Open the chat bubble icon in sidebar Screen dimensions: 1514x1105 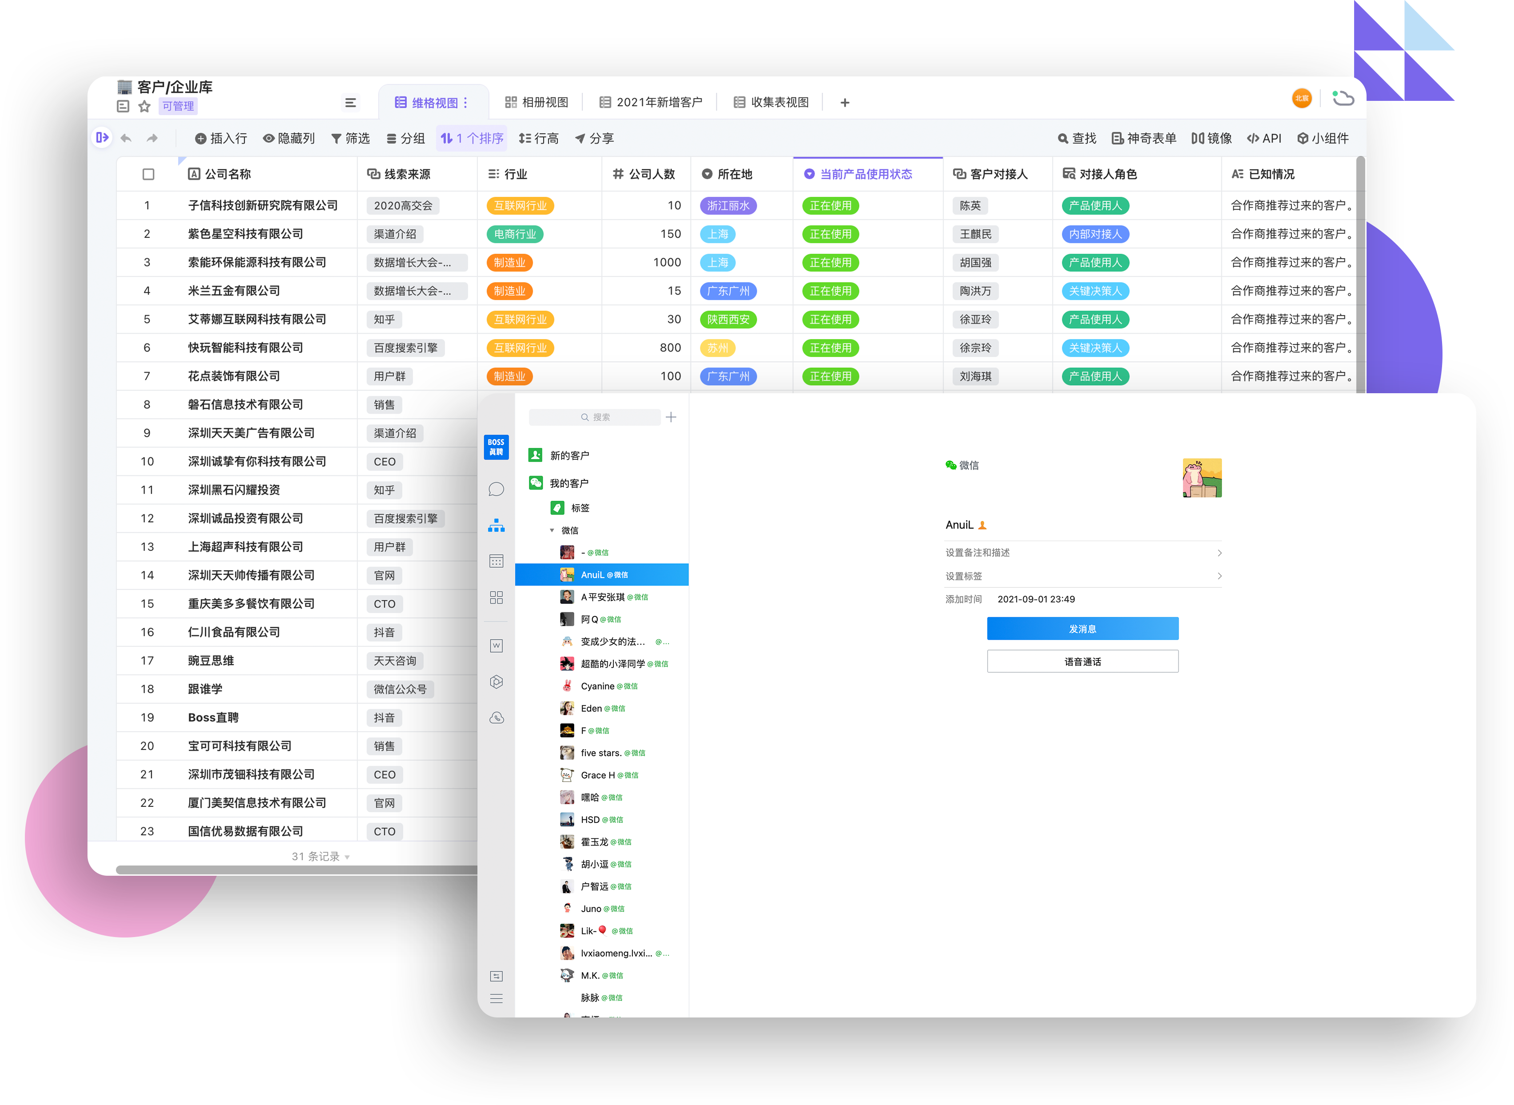(496, 490)
